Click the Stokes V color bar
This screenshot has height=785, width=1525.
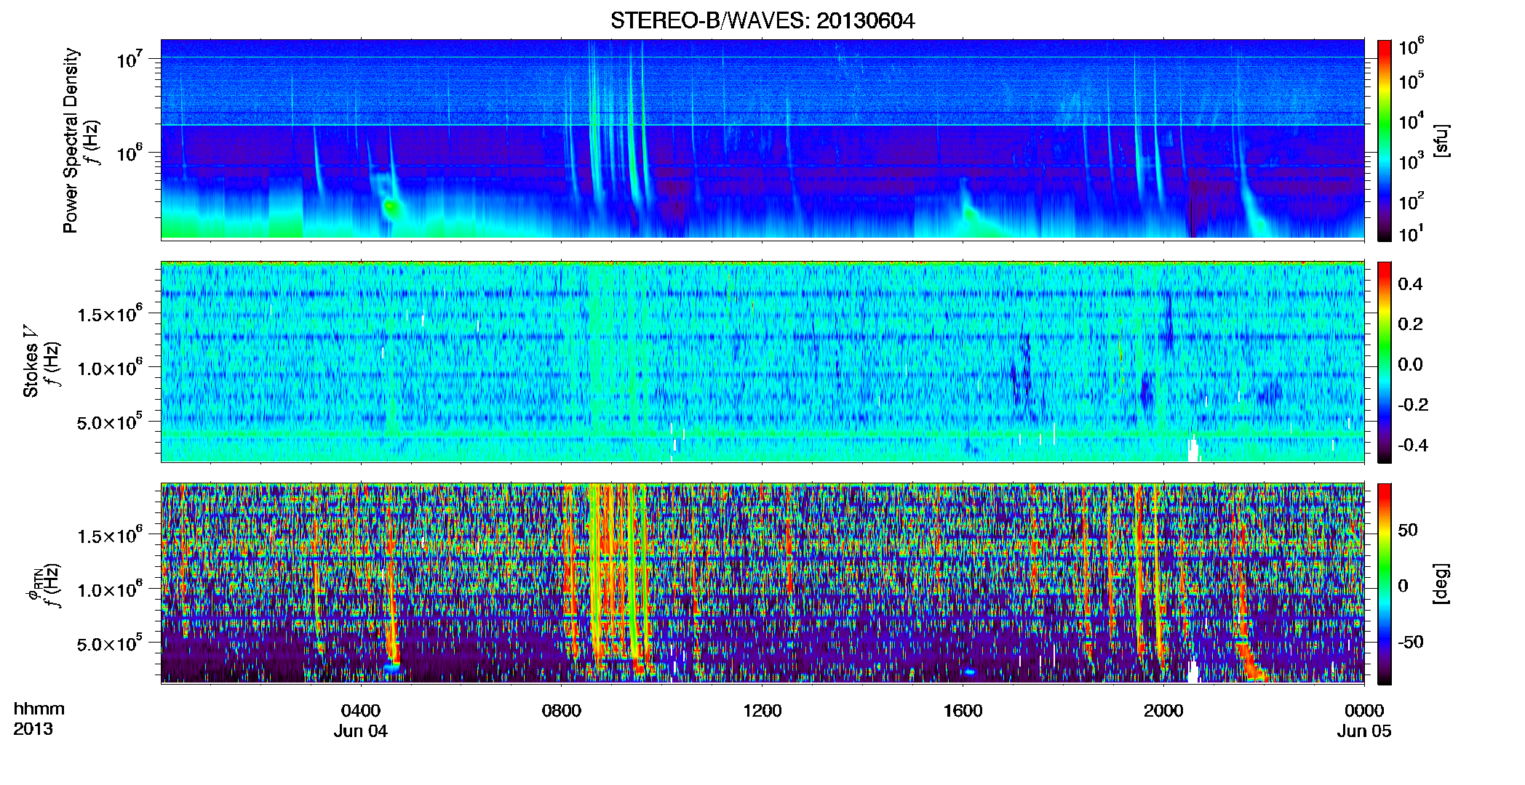(1385, 362)
